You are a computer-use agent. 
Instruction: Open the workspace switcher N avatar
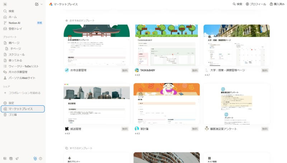coord(5,4)
